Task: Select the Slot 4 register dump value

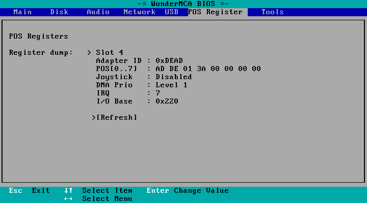Action: [x=110, y=52]
